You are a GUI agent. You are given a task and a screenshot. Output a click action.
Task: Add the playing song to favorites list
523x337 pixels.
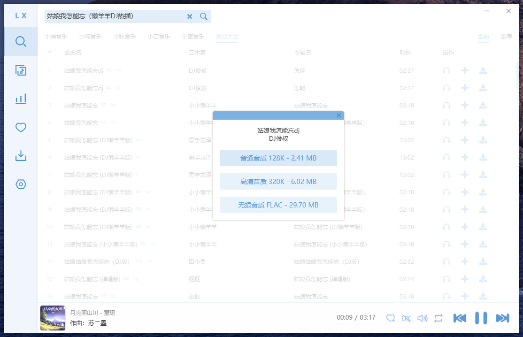[x=391, y=318]
